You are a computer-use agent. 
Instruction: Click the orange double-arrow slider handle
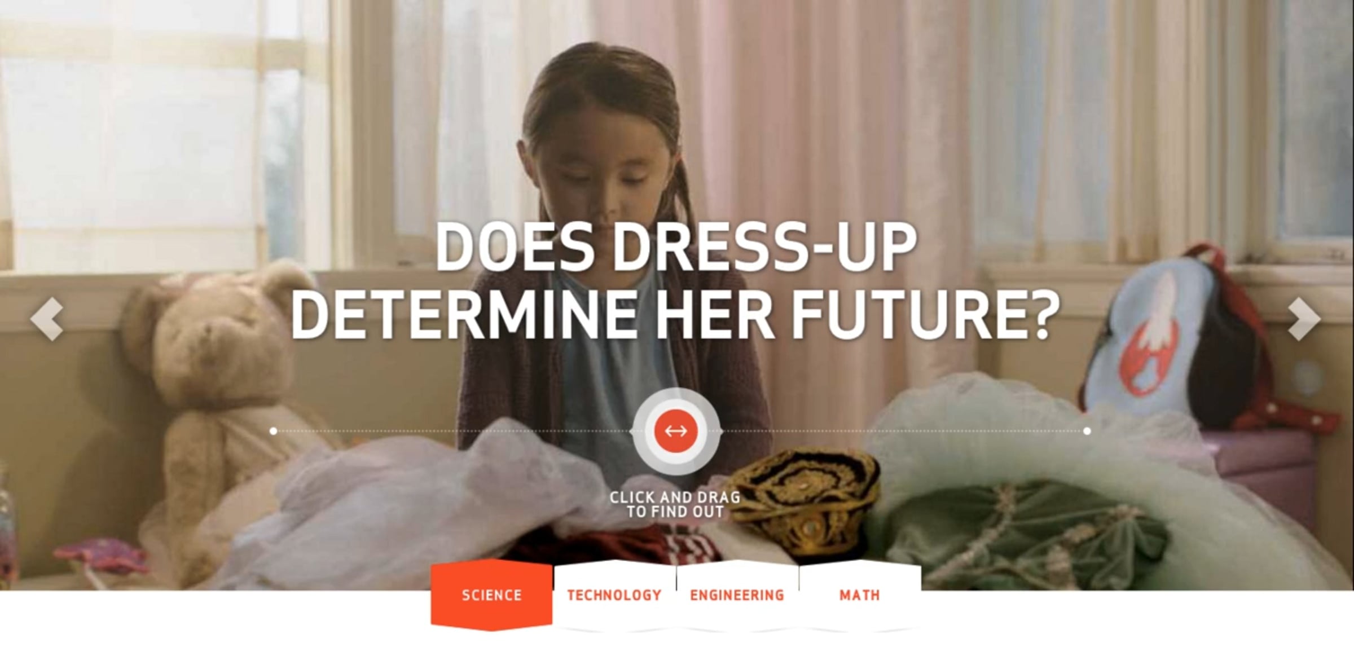pyautogui.click(x=676, y=432)
